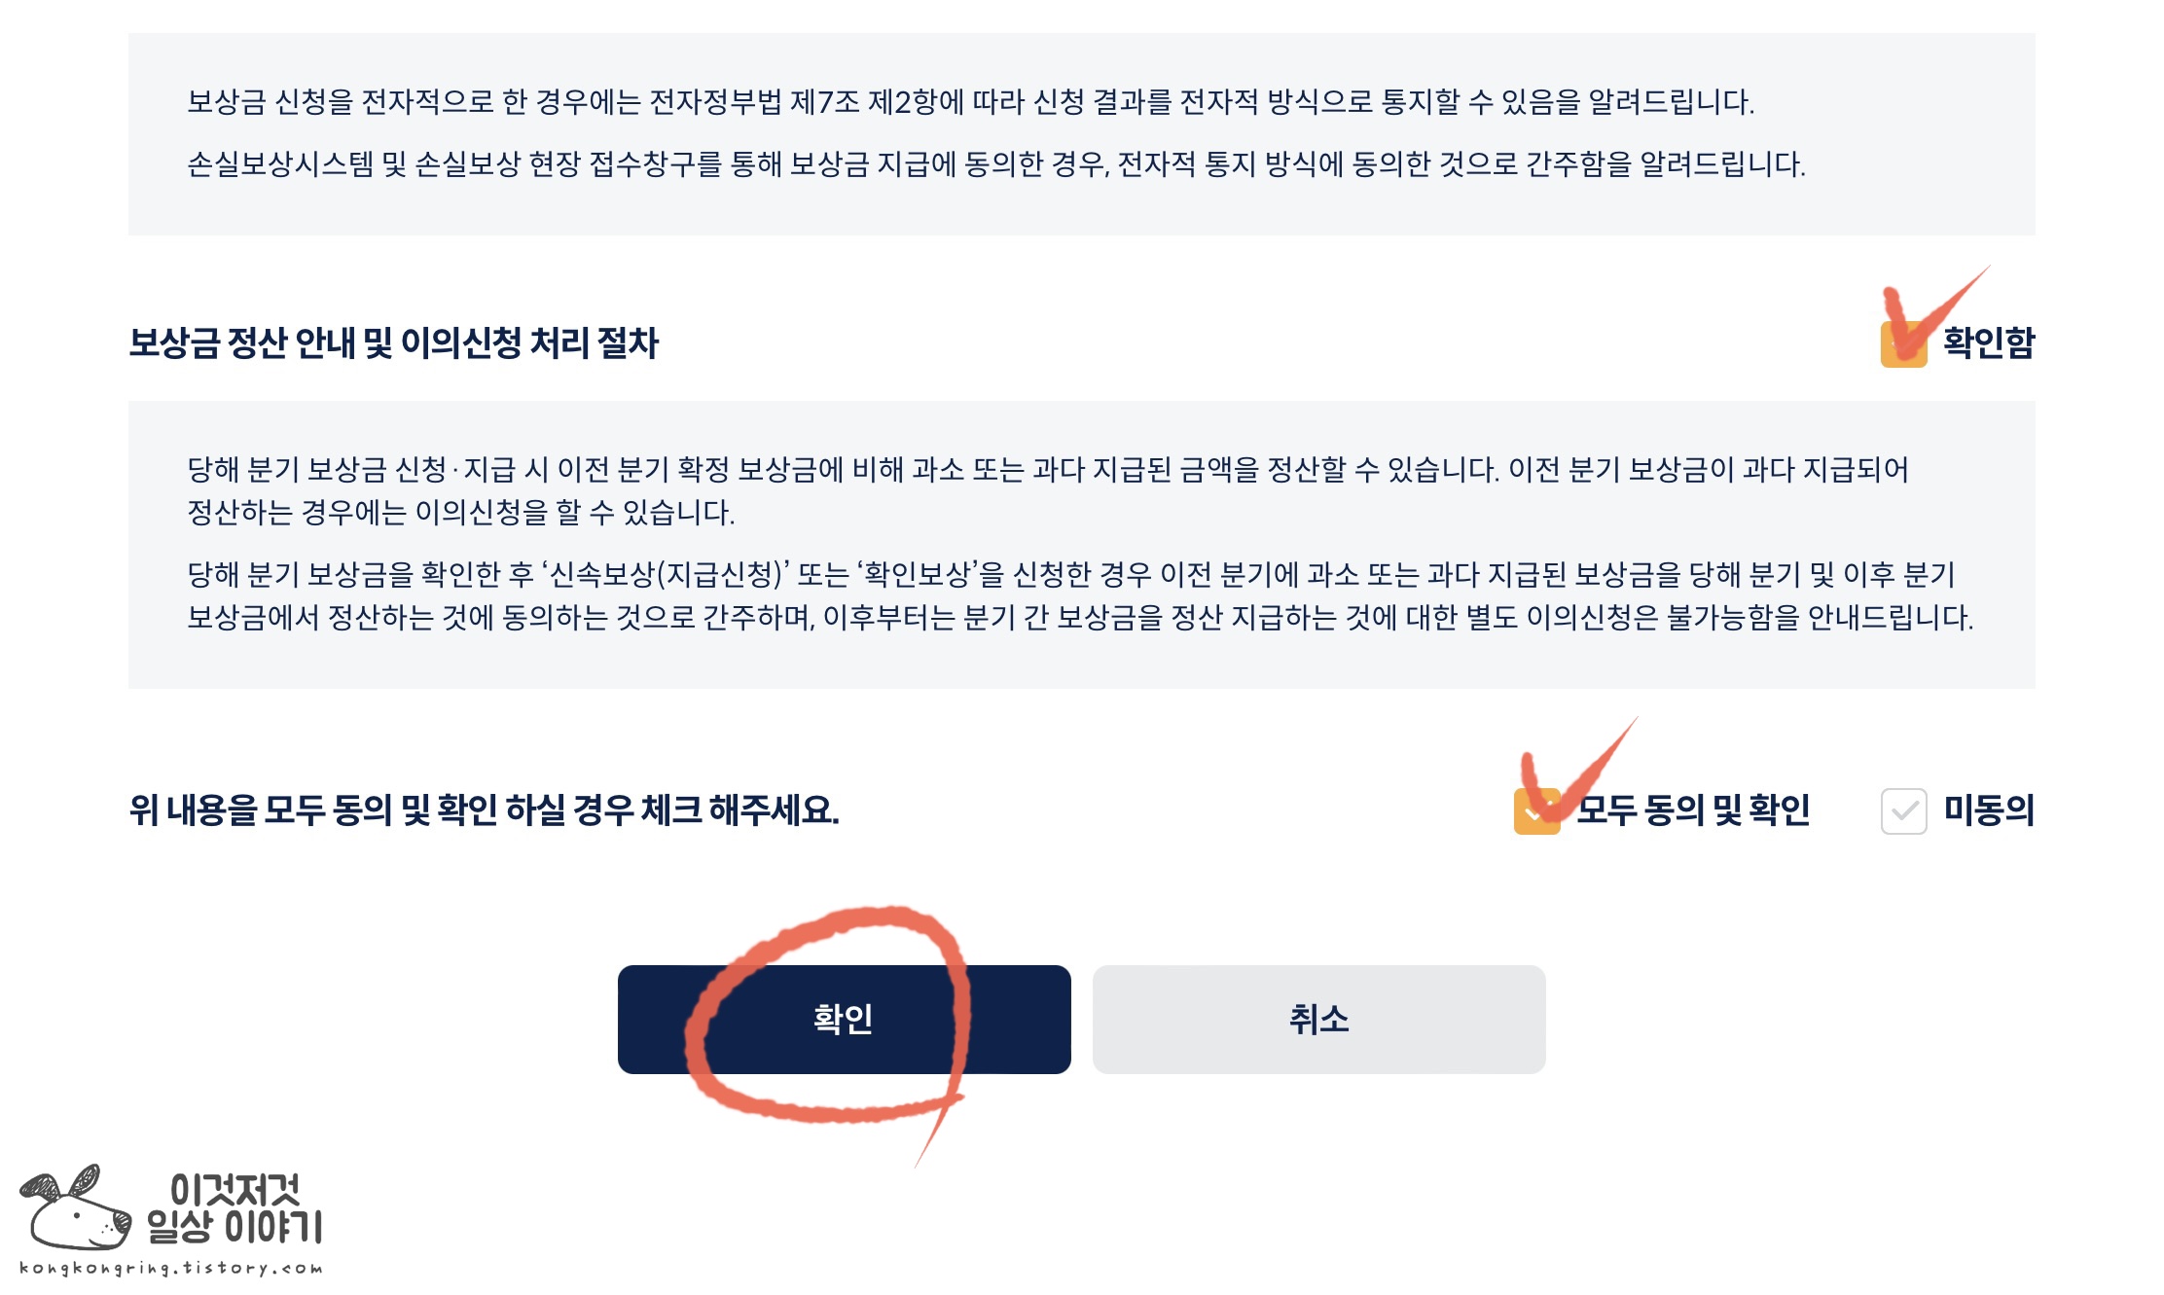Click the dark blue 확인 button
Screen dimensions: 2164x1295
tap(844, 1019)
